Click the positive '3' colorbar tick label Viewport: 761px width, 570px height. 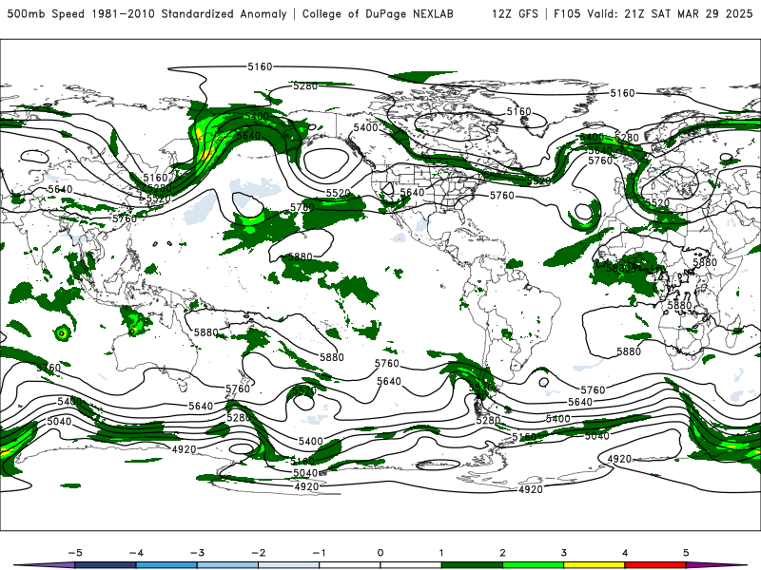(x=563, y=553)
